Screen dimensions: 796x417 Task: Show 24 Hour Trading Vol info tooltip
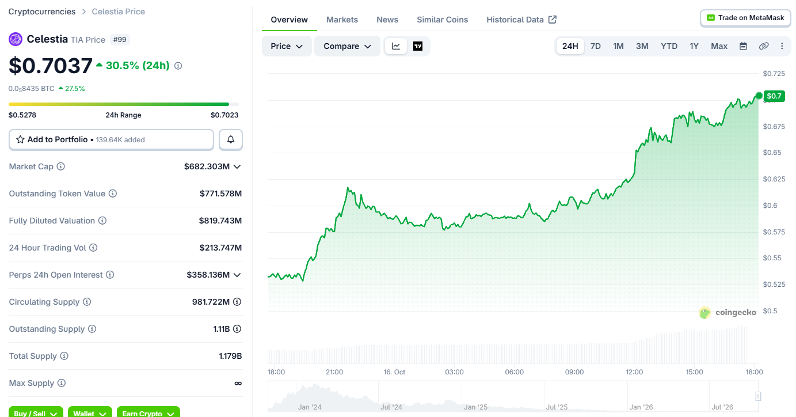(93, 248)
